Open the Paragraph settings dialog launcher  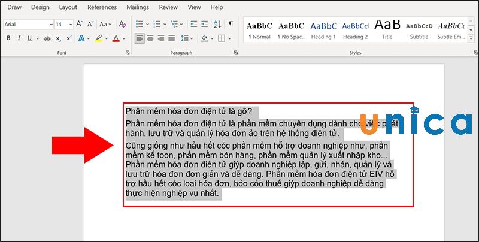(x=234, y=53)
